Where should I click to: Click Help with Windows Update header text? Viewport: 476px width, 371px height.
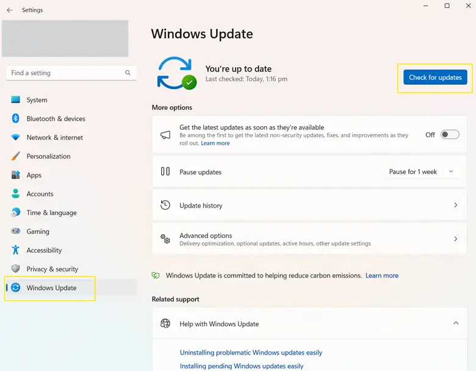(219, 324)
